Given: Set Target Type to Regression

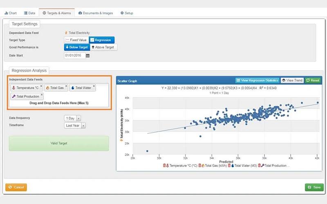Looking at the screenshot, I should [x=101, y=40].
